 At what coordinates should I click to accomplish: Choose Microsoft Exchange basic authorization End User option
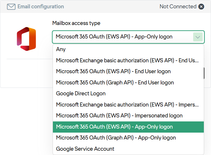click(x=128, y=61)
